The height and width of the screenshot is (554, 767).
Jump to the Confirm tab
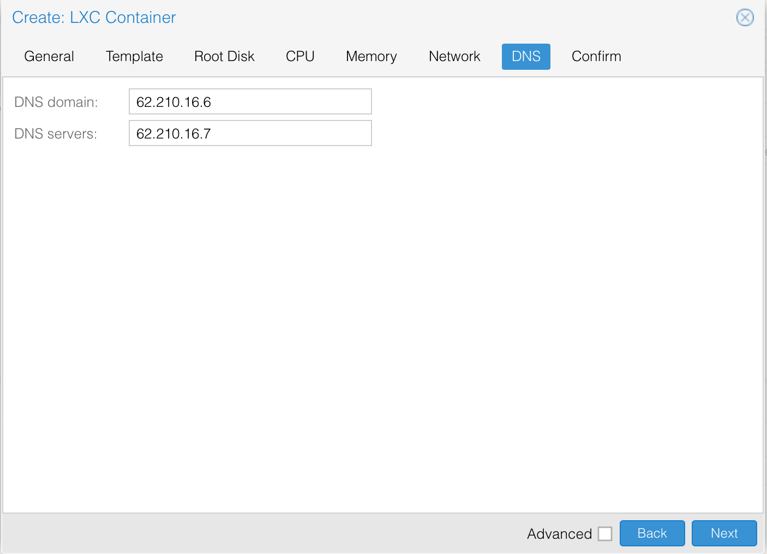click(596, 57)
